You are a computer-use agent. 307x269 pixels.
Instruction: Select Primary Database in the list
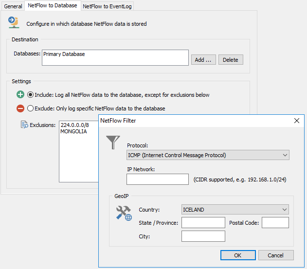[x=64, y=54]
